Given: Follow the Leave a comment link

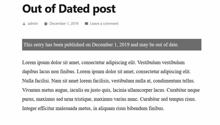Looking at the screenshot, I should [x=104, y=23].
